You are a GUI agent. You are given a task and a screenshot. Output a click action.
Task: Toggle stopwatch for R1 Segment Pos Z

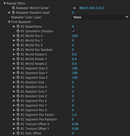click(x=18, y=110)
